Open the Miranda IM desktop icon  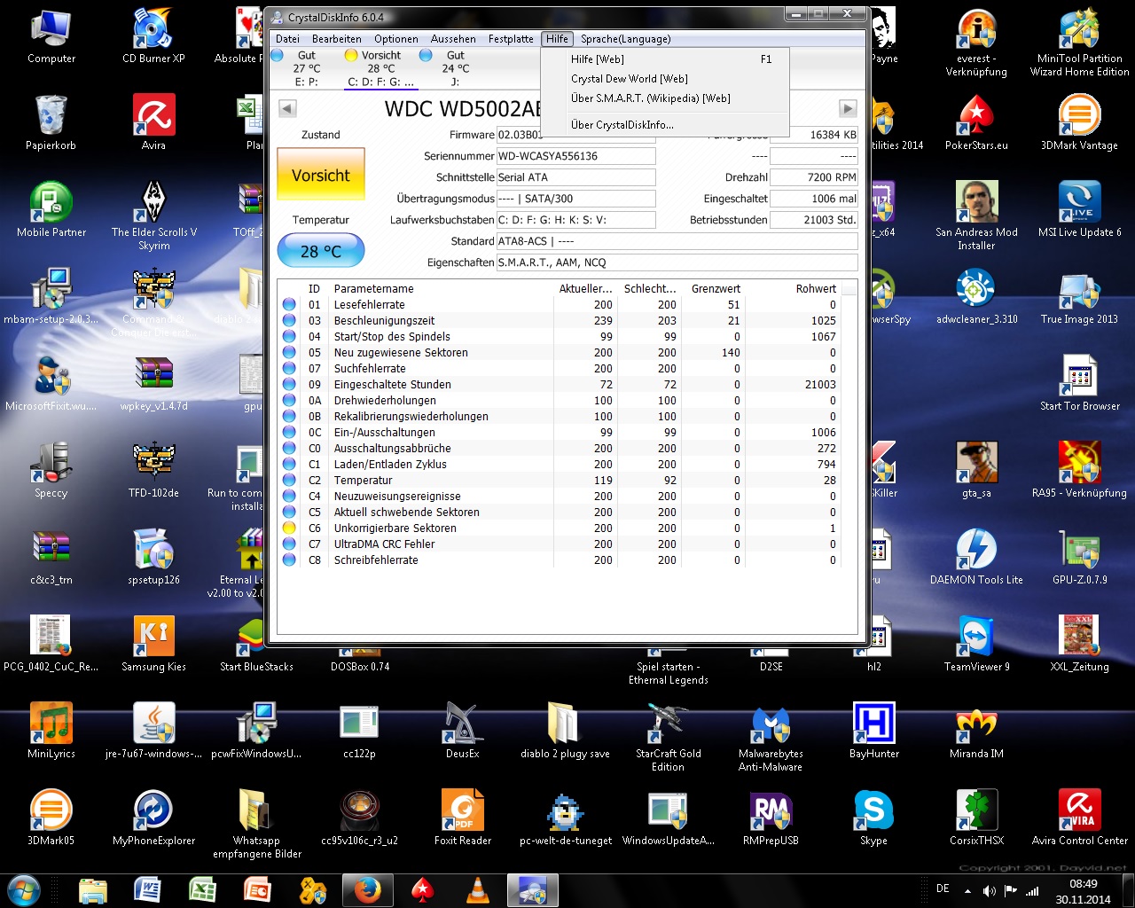click(x=976, y=732)
